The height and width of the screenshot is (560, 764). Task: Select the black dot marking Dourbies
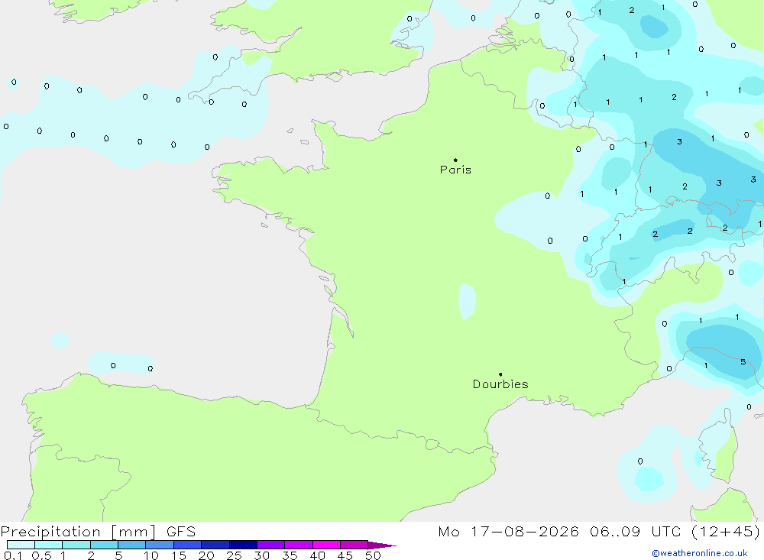pos(500,374)
